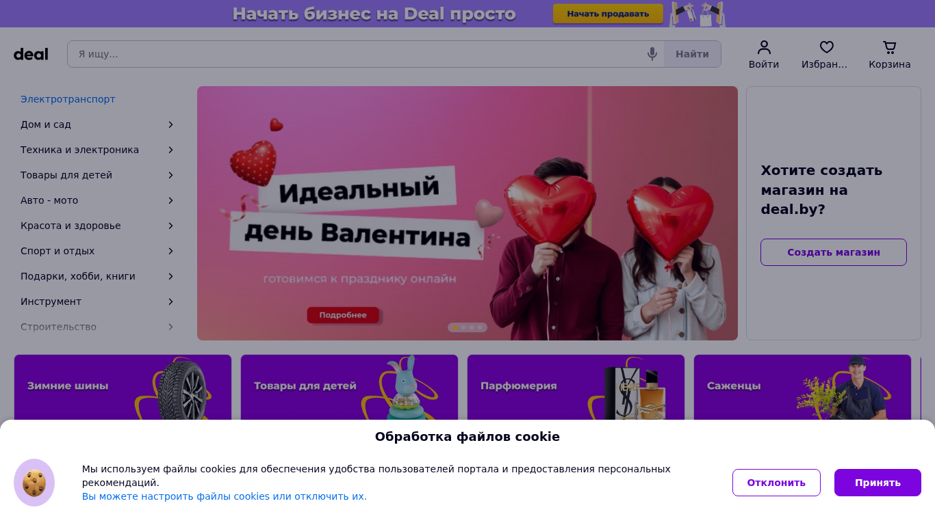Click the cookie image icon
Image resolution: width=935 pixels, height=525 pixels.
point(34,483)
